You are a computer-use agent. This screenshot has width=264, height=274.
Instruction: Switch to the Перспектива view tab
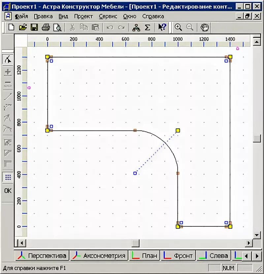tap(42, 256)
